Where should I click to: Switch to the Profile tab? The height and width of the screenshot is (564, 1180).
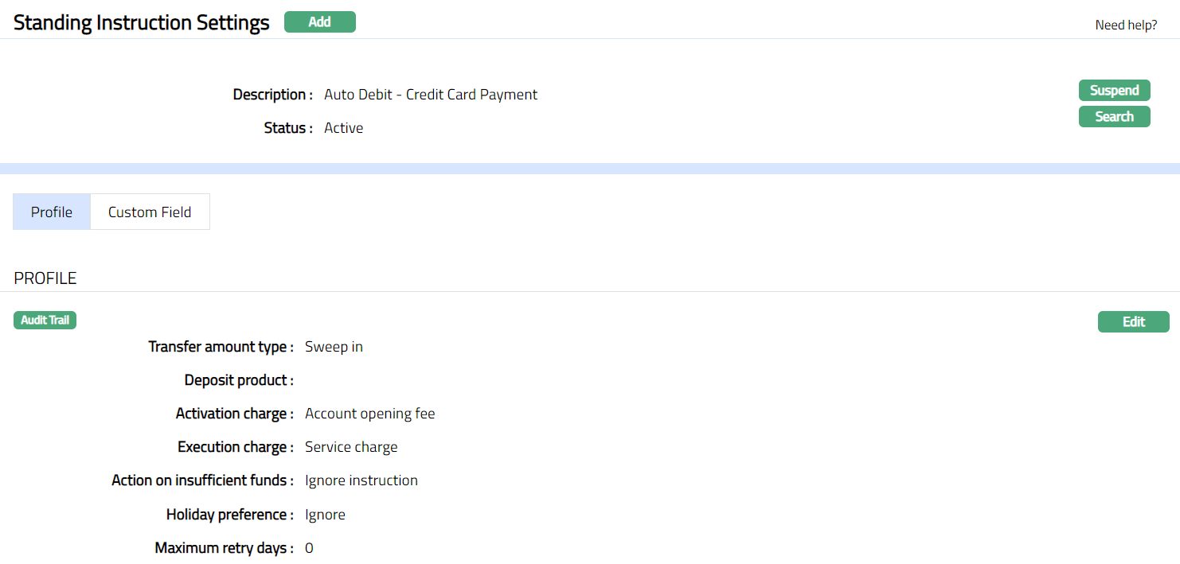tap(52, 212)
